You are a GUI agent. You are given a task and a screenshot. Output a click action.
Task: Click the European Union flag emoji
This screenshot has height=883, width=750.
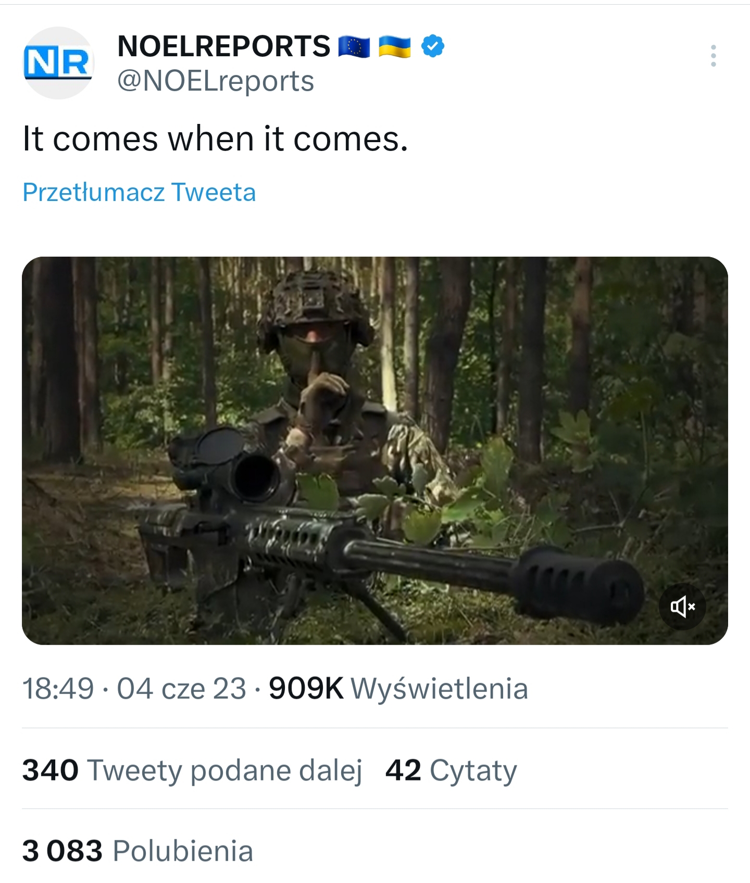354,47
